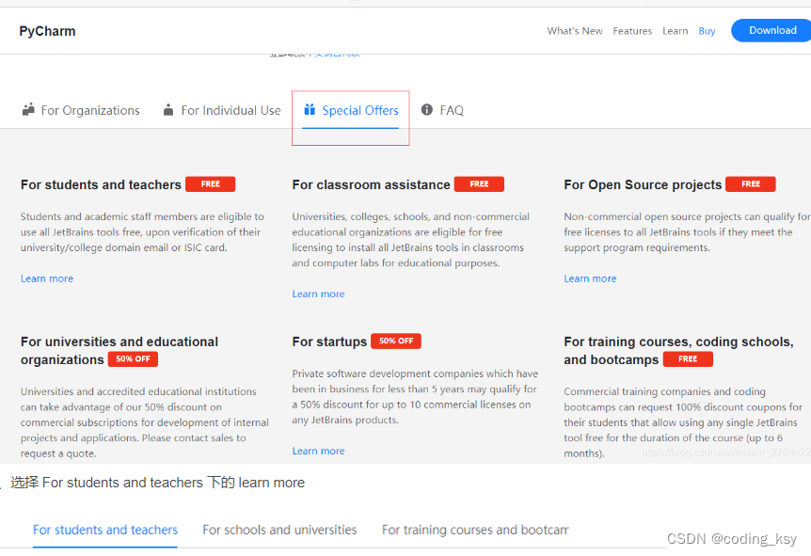Go to the Buy page

click(707, 31)
